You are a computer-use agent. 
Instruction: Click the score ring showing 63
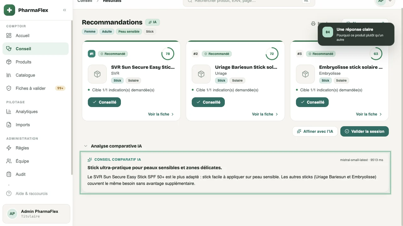coord(376,54)
